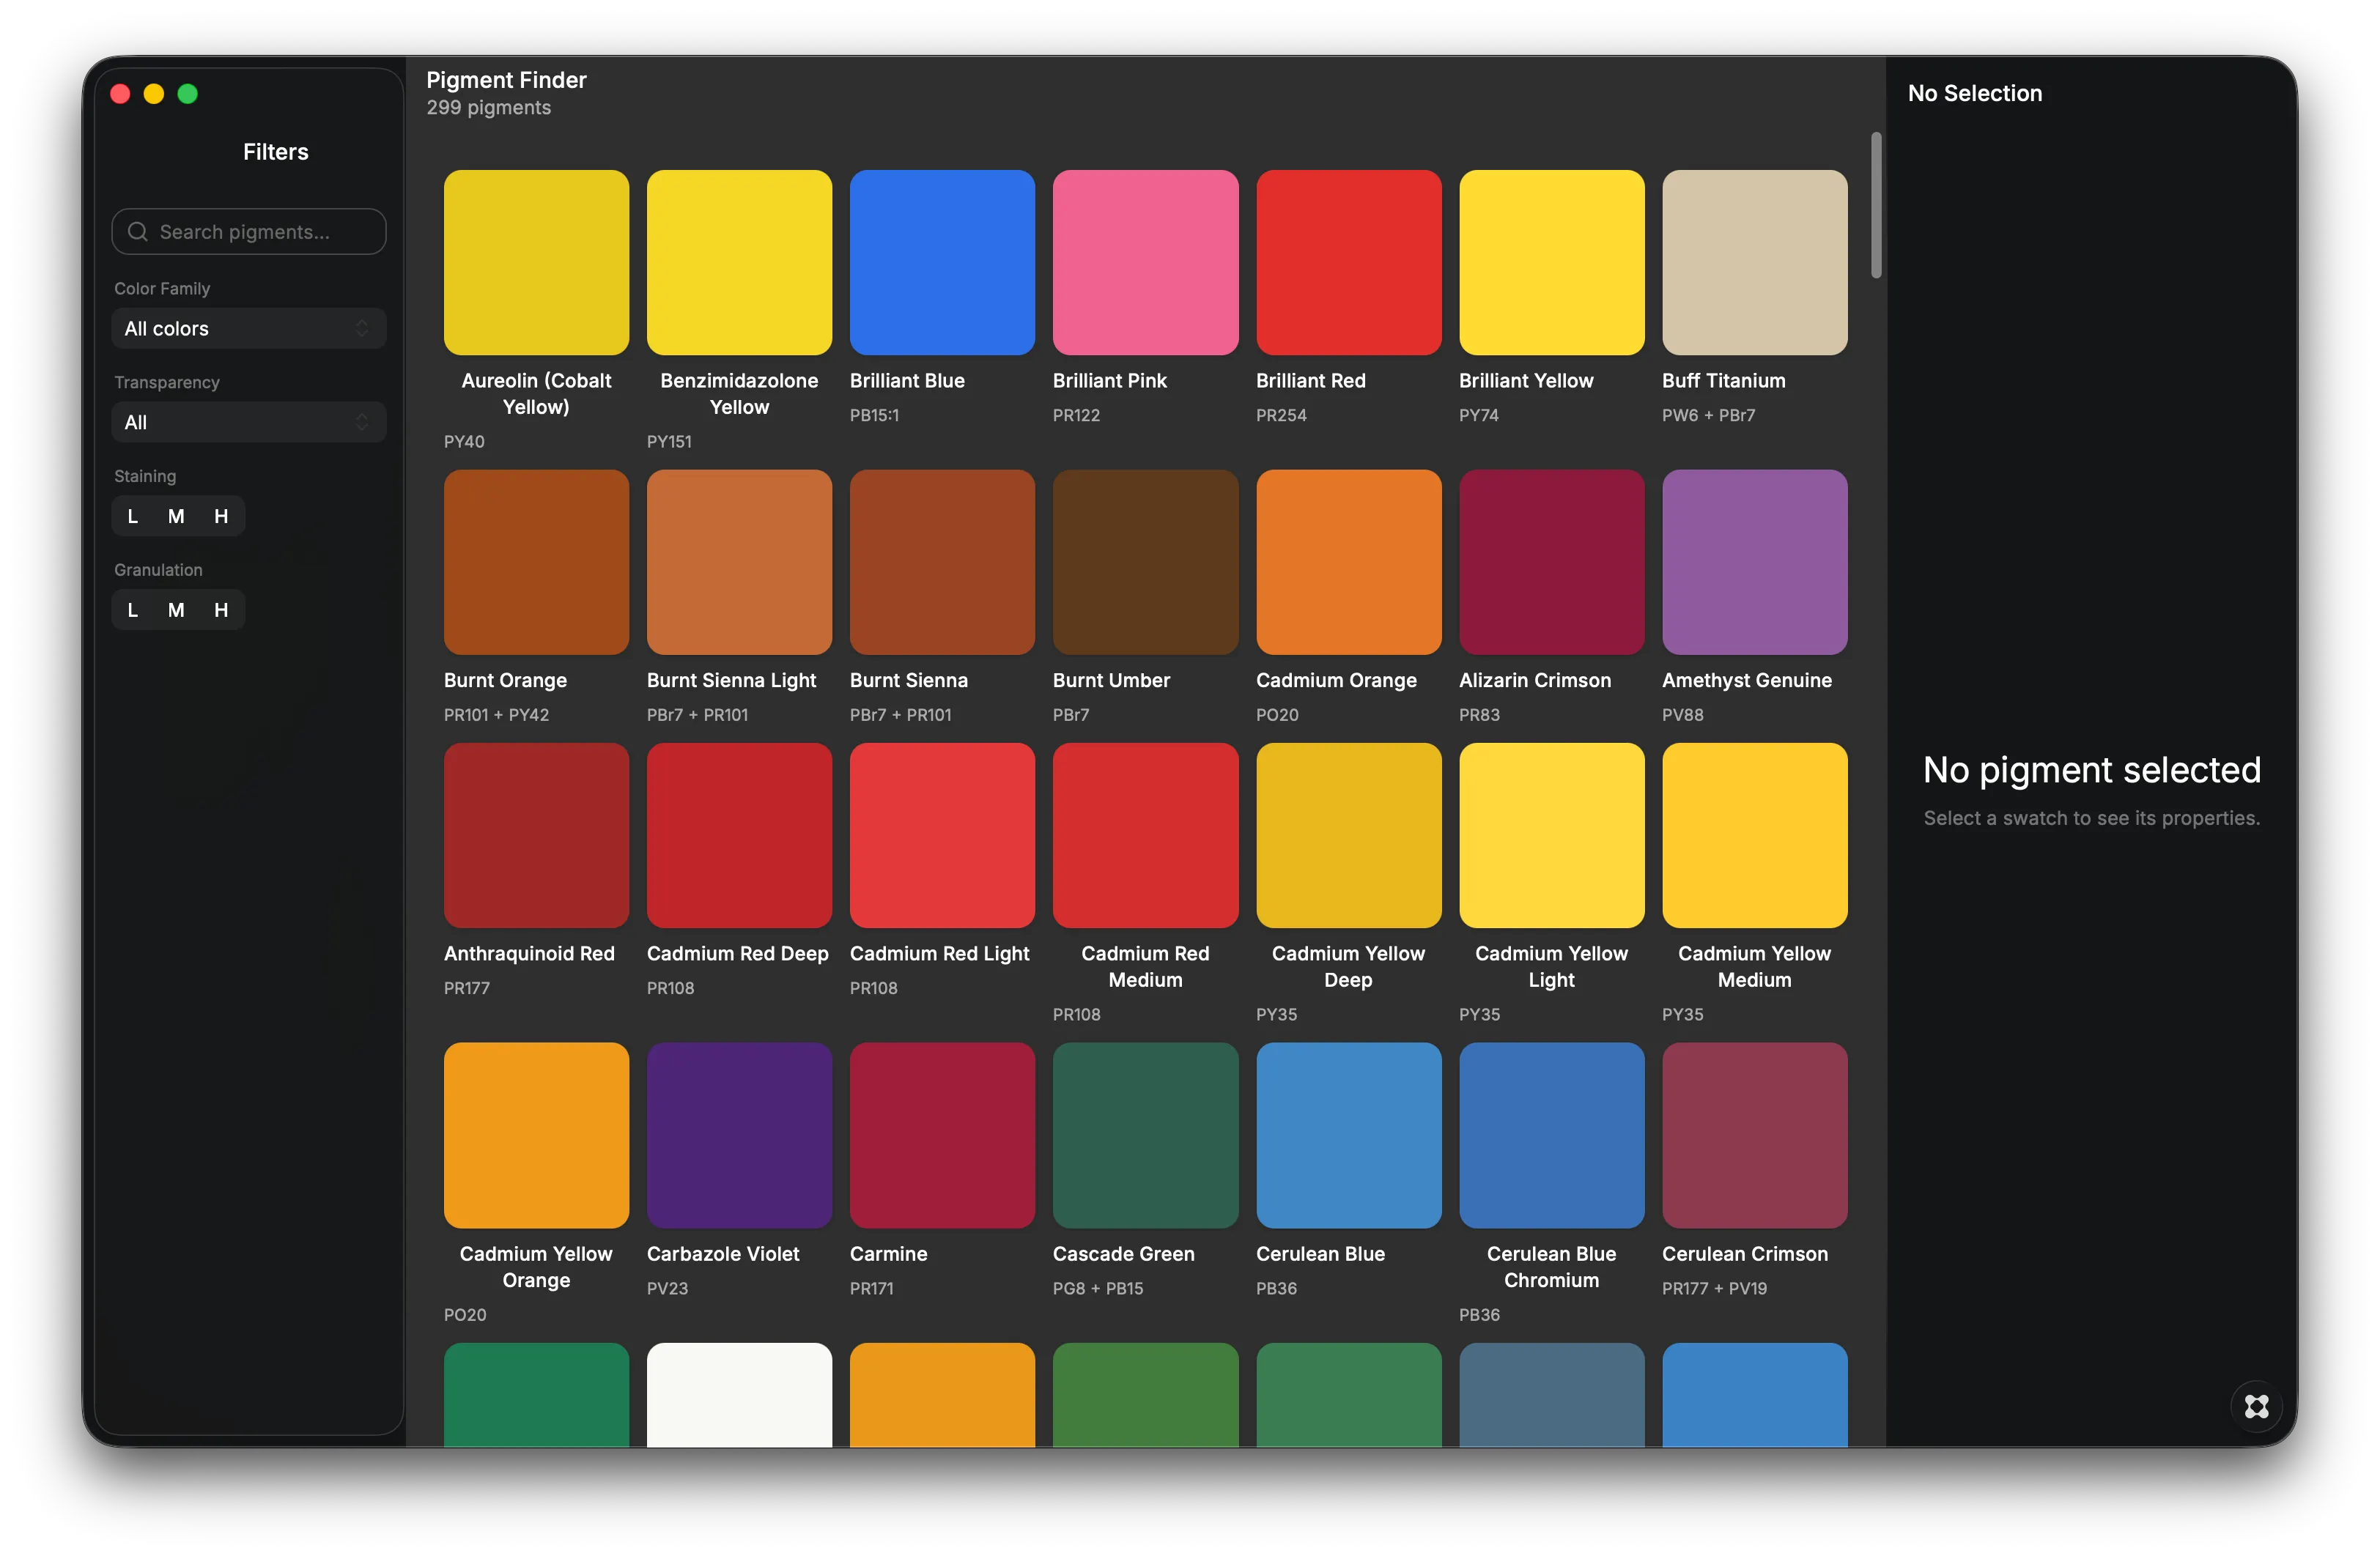The width and height of the screenshot is (2380, 1556).
Task: Click the 'PW6 + PBr7' pigment code
Action: [1708, 415]
